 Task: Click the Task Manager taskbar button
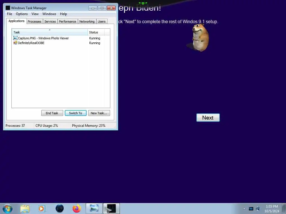[x=111, y=208]
